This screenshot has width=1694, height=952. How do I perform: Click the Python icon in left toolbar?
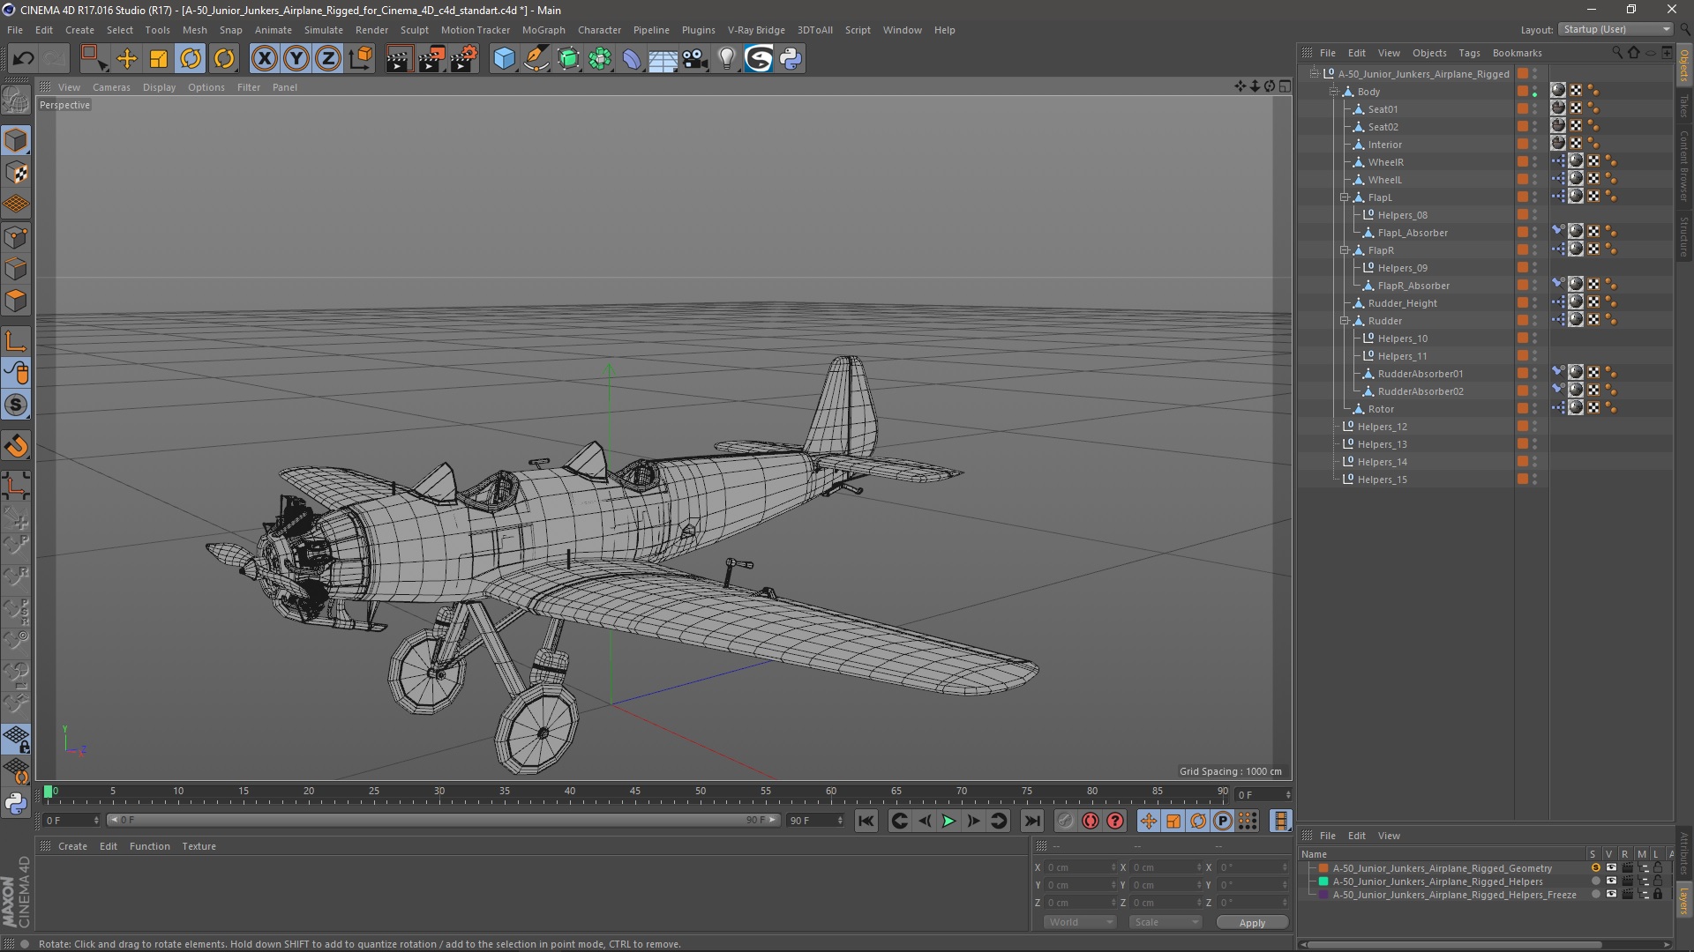coord(16,804)
